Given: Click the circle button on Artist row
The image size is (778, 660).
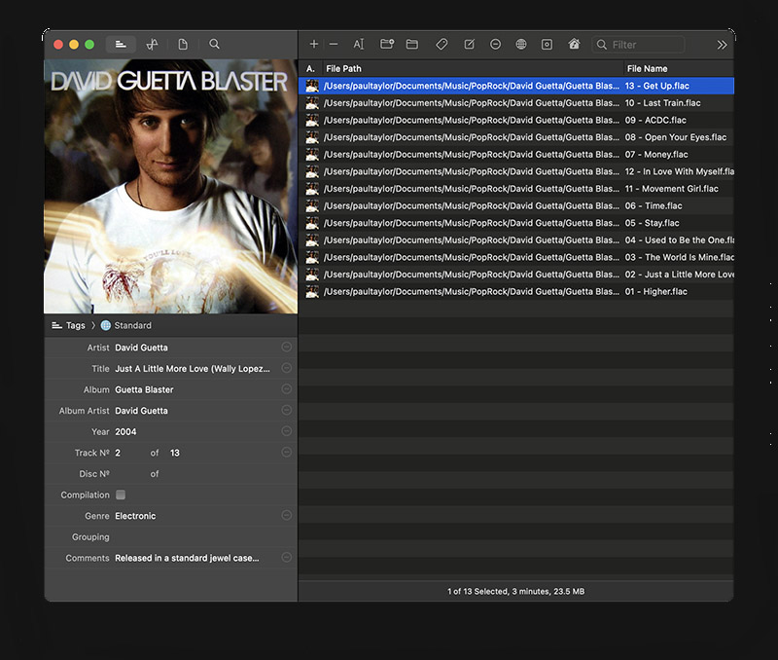Looking at the screenshot, I should pyautogui.click(x=286, y=348).
